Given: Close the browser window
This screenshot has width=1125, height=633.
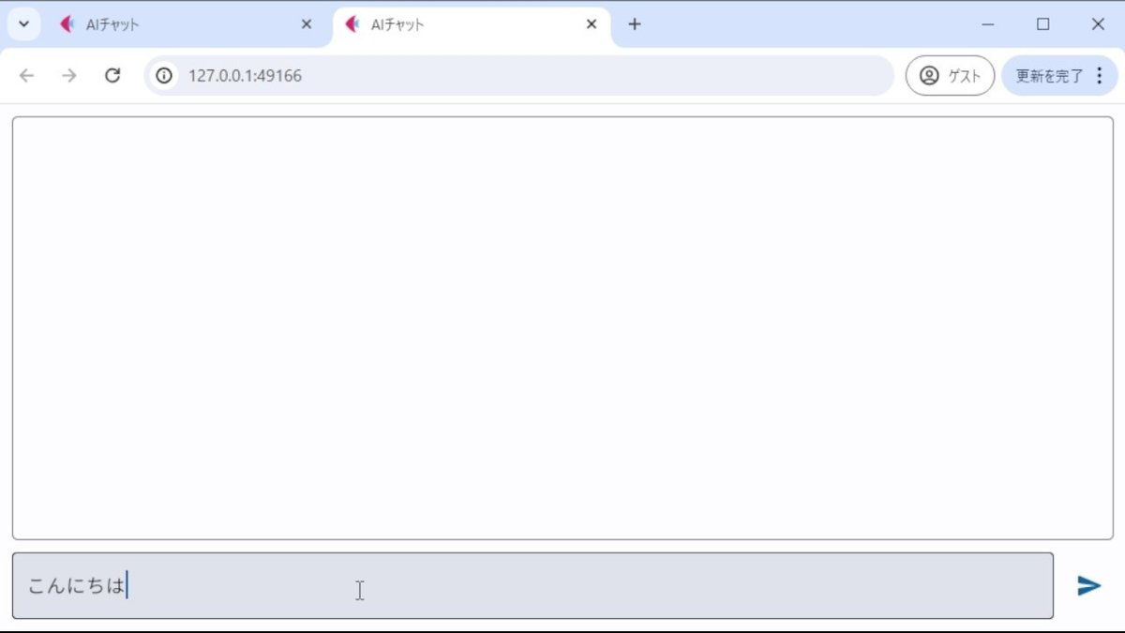Looking at the screenshot, I should (x=1098, y=24).
